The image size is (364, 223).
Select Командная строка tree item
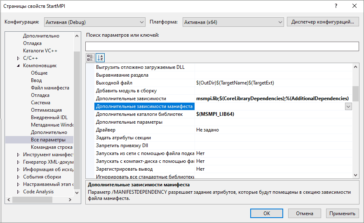coord(51,147)
